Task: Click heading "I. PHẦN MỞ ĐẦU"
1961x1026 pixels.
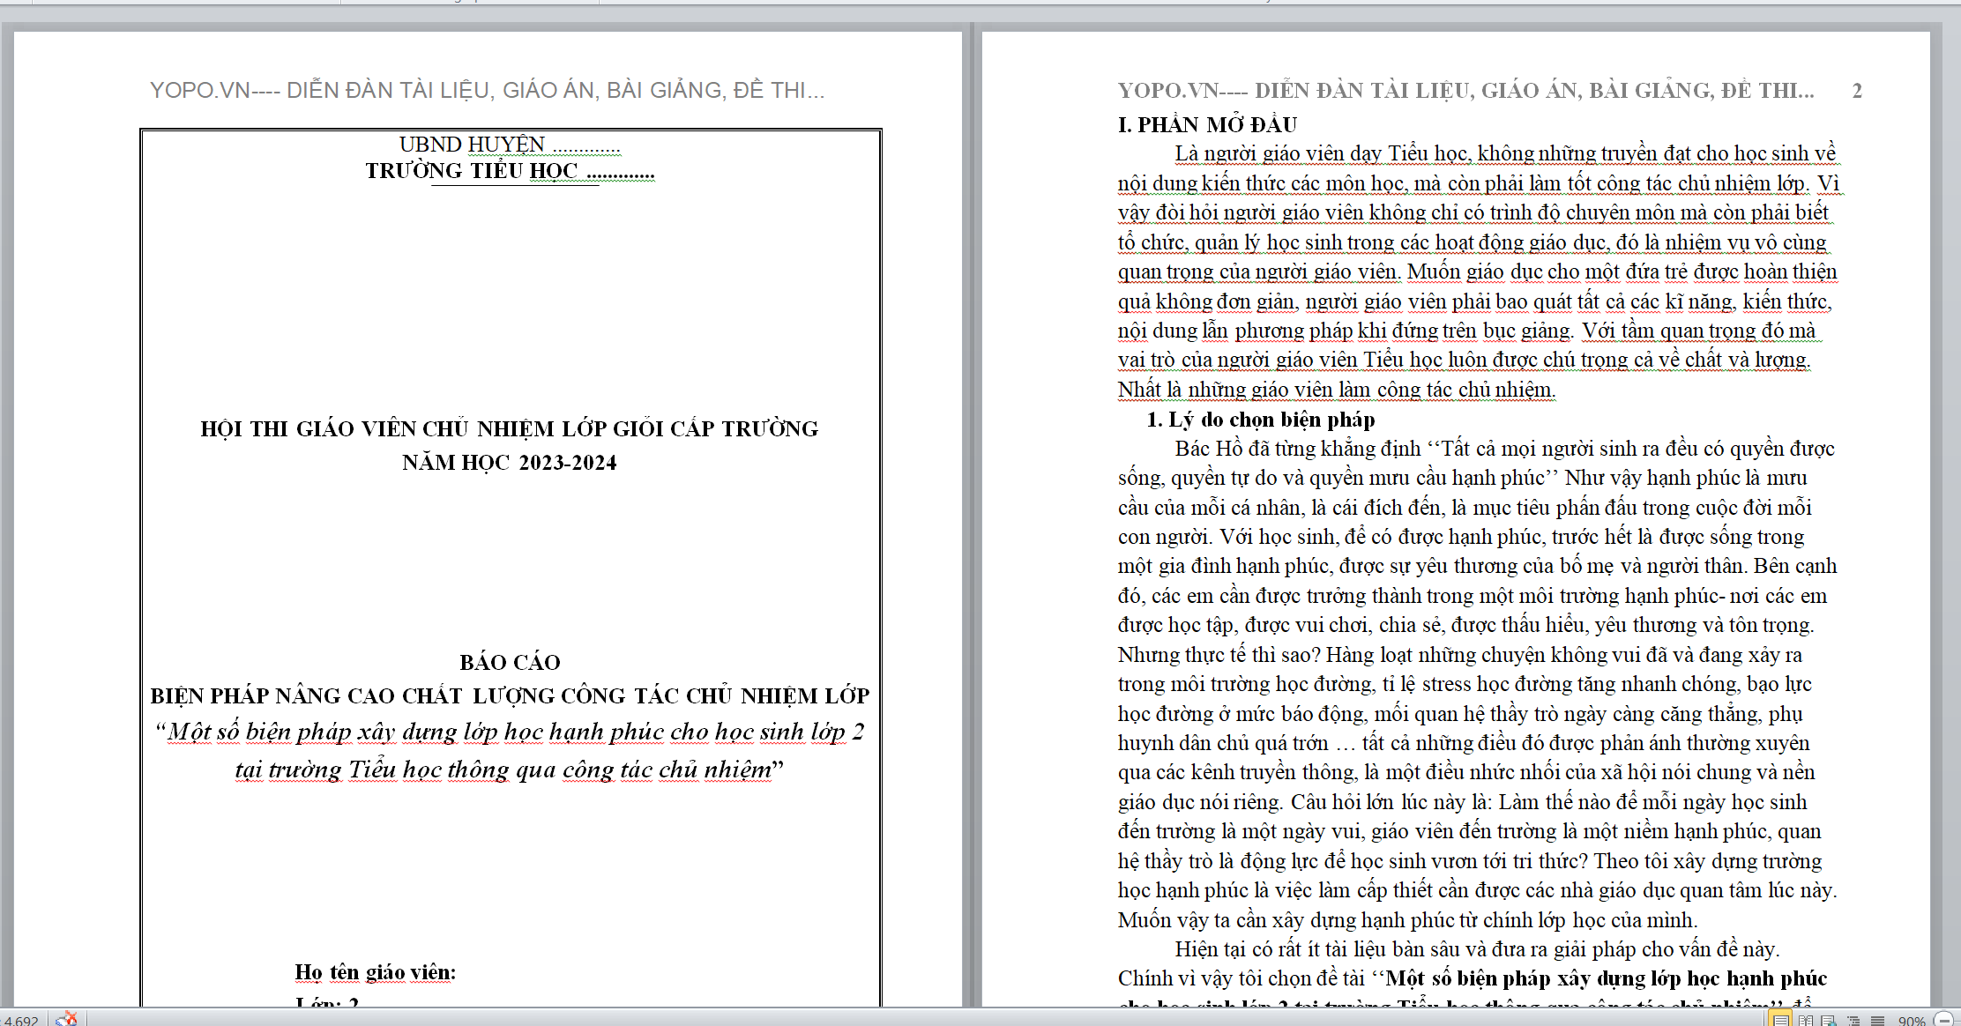Action: coord(1207,124)
